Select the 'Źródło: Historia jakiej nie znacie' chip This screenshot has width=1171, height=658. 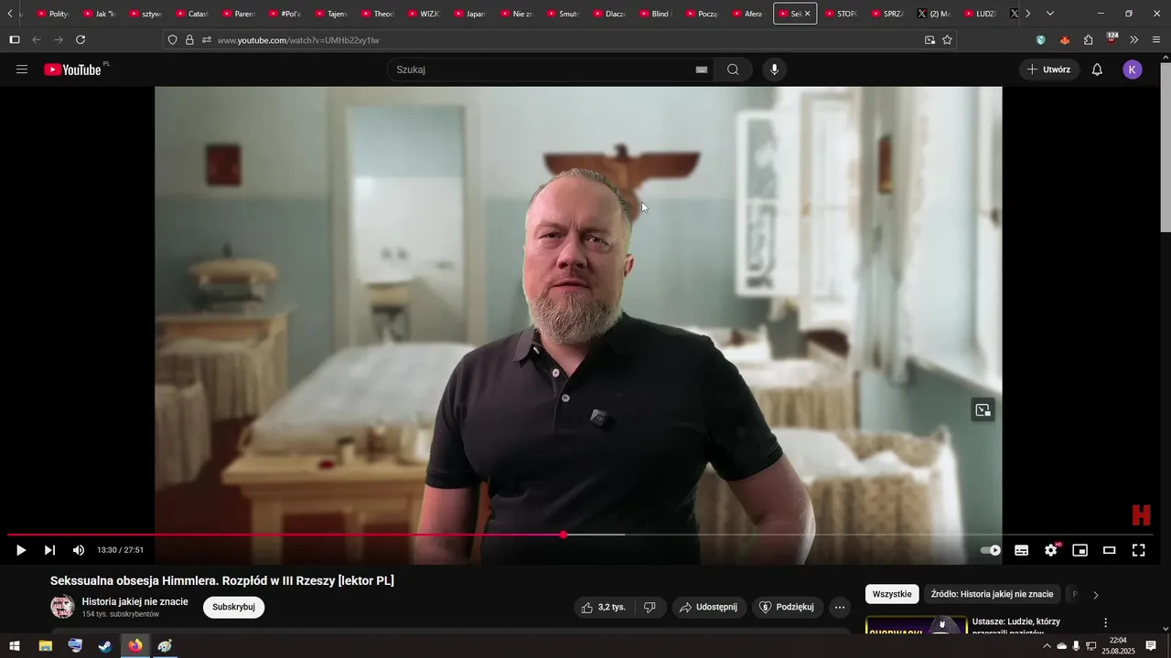click(992, 594)
